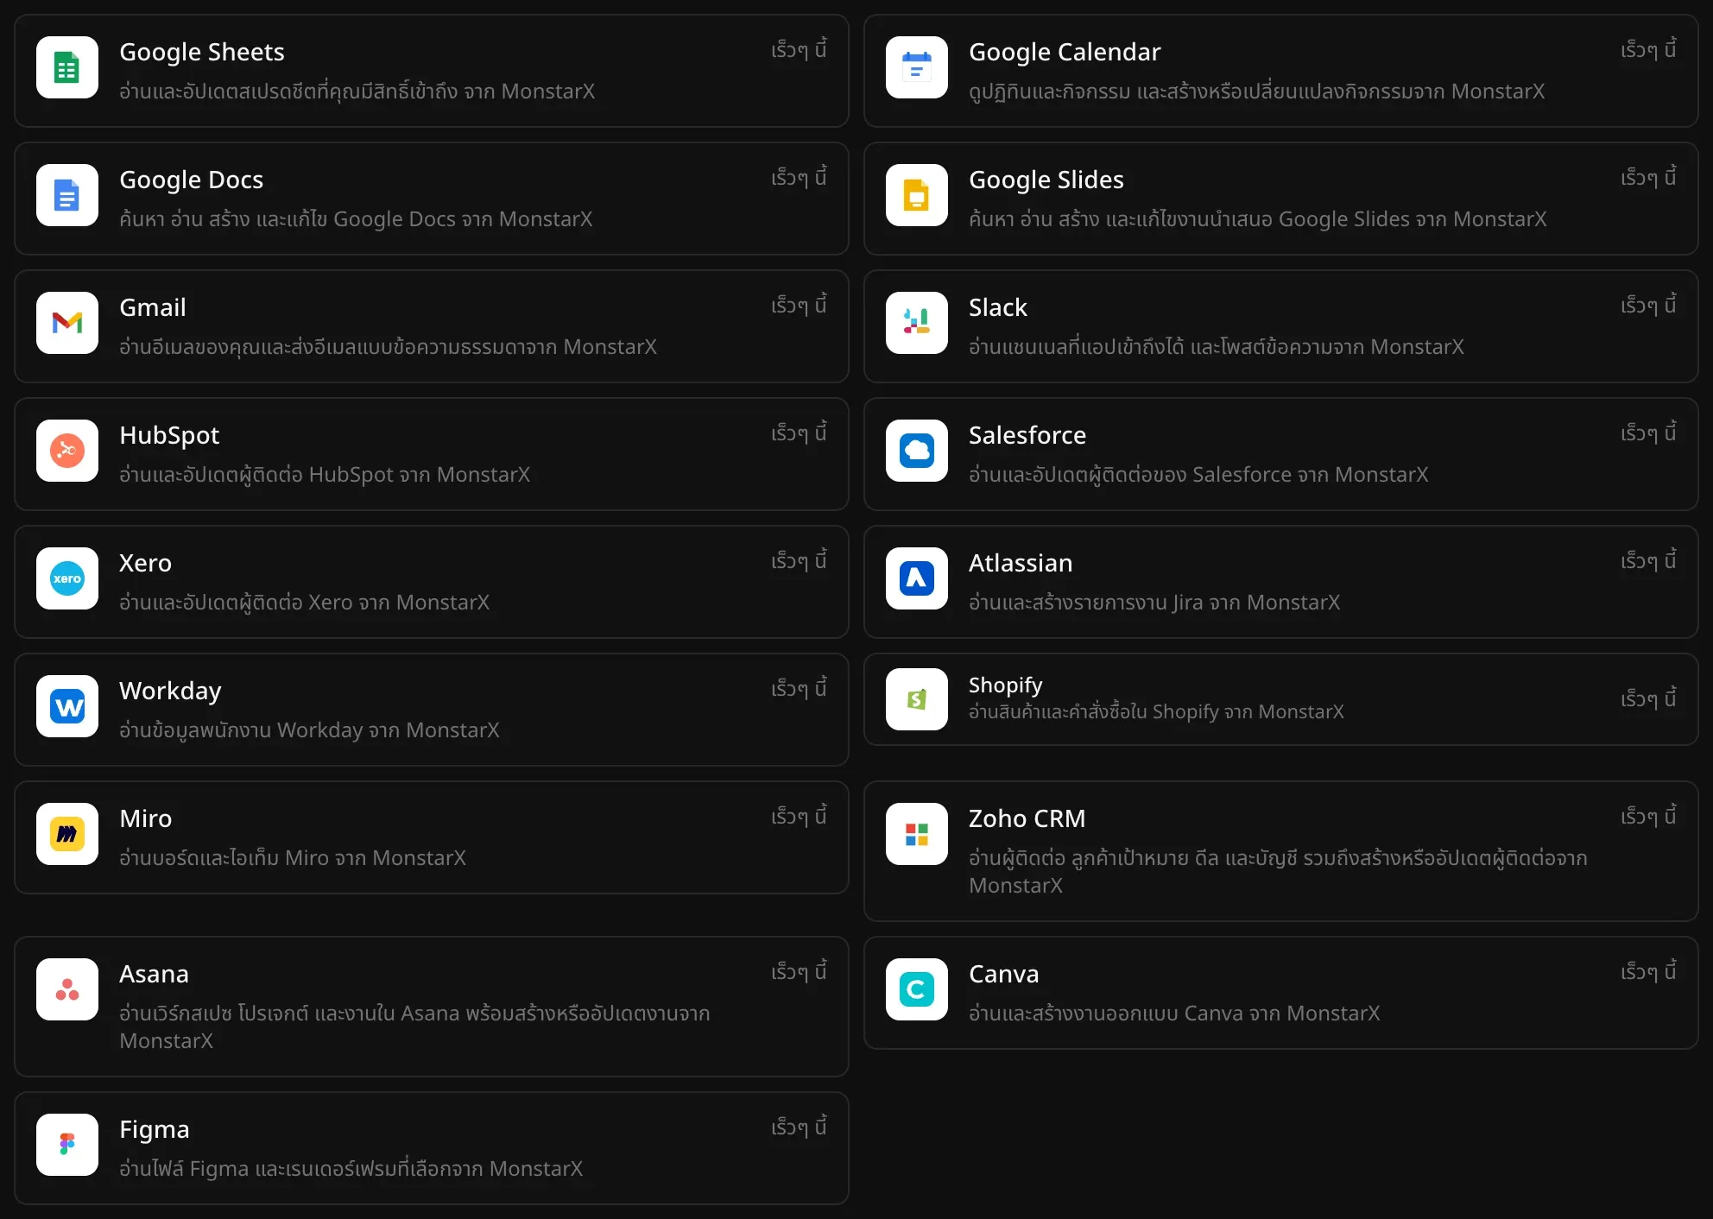Click the 'เร็วๆ นี้' label on Canva card
The height and width of the screenshot is (1219, 1713).
pos(1649,971)
